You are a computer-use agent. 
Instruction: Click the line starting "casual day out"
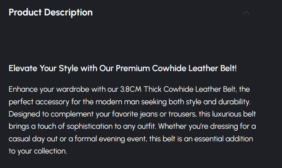[x=131, y=139]
